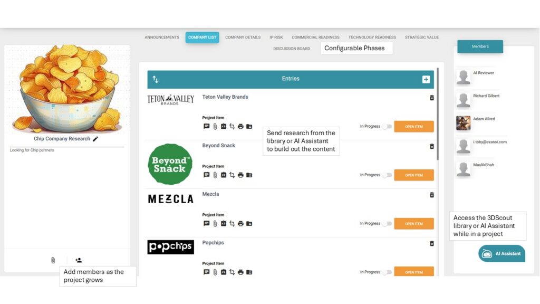Click Adam Allred's avatar photo

[463, 123]
